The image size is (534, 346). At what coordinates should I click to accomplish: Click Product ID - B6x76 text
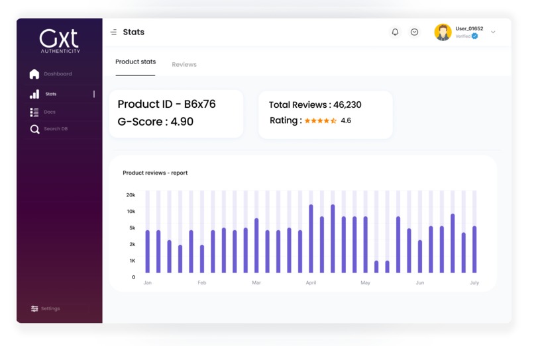(166, 104)
